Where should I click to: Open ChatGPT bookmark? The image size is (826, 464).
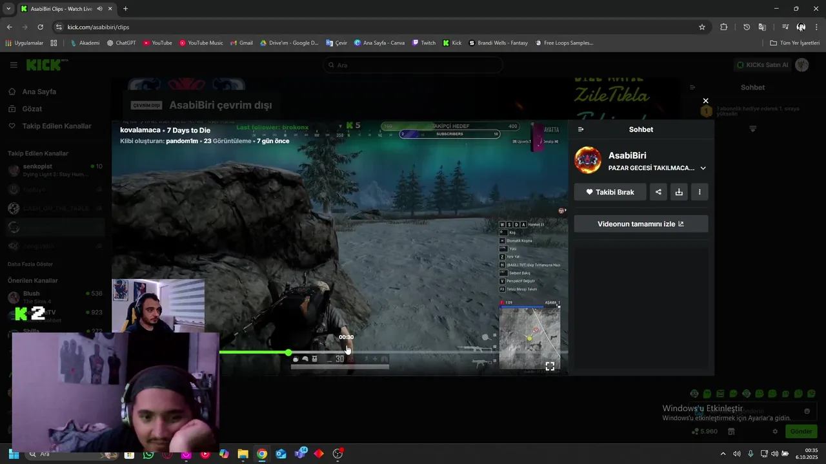(x=121, y=43)
